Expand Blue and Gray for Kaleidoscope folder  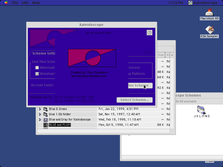(x=40, y=120)
